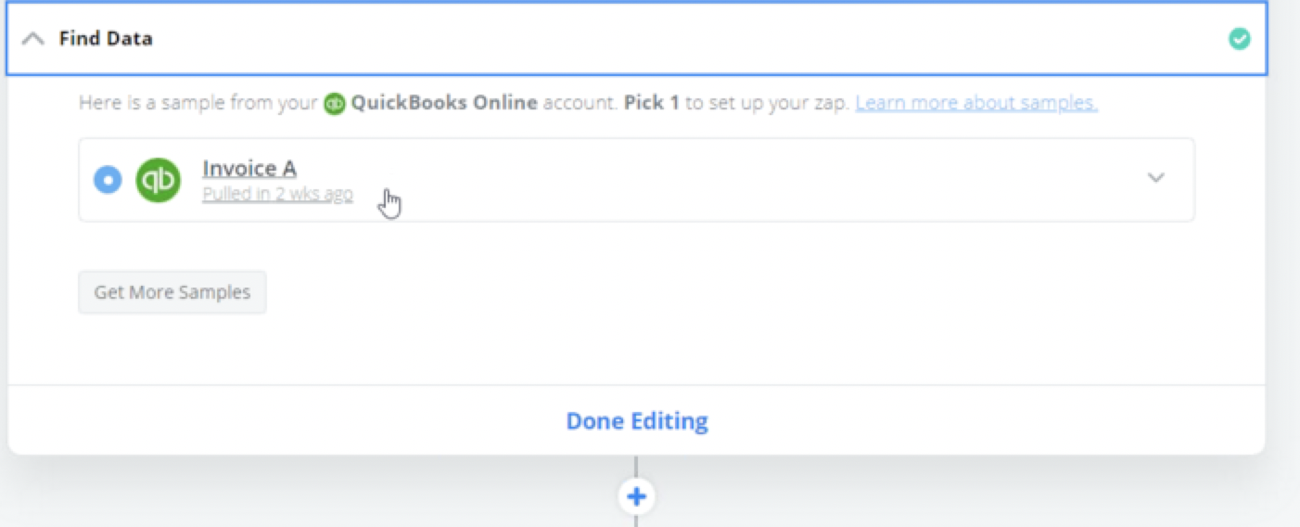
Task: Click the Find Data header title
Action: tap(106, 39)
